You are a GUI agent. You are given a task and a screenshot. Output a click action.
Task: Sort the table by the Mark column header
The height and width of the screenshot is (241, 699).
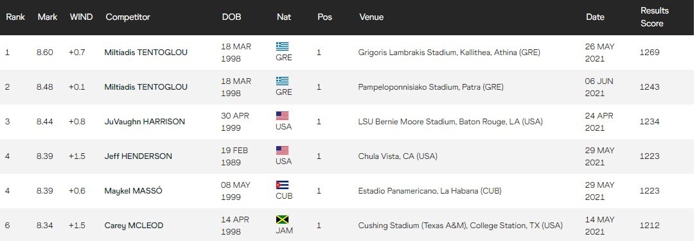(48, 17)
